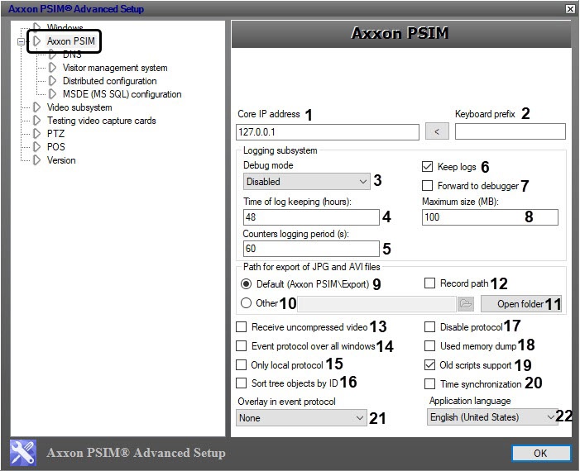Click the < button beside Core IP
This screenshot has height=471, width=580.
click(x=437, y=131)
